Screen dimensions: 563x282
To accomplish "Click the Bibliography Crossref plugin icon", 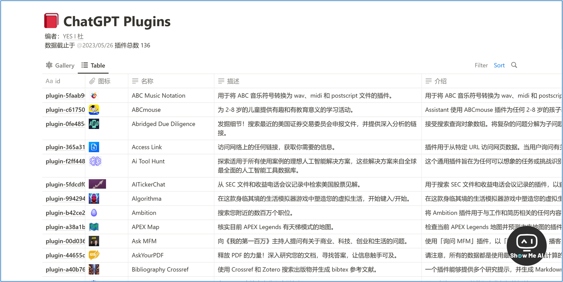I will pyautogui.click(x=94, y=269).
